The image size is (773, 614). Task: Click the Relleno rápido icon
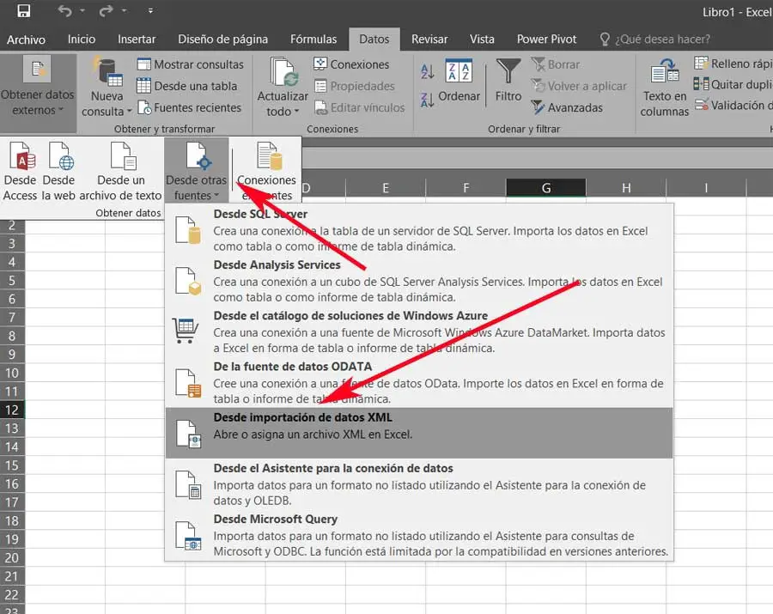701,64
